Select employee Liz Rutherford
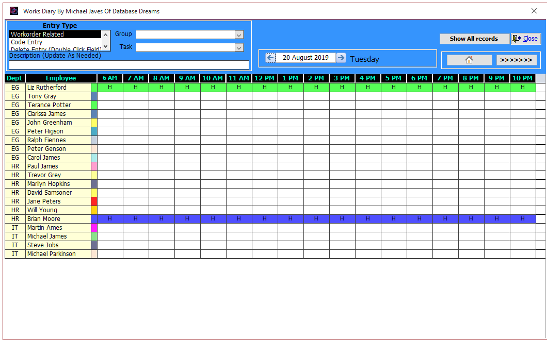Image resolution: width=547 pixels, height=340 pixels. point(58,88)
